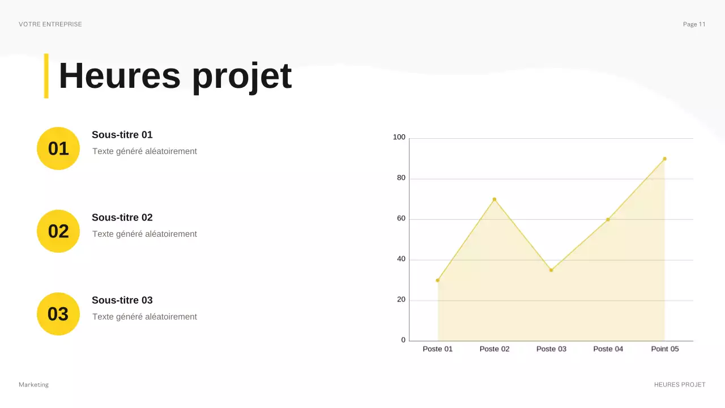The height and width of the screenshot is (408, 725).
Task: Select the Sous-titre 03 heading
Action: [122, 300]
